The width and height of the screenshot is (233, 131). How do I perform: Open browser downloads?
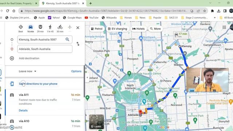pos(218,11)
